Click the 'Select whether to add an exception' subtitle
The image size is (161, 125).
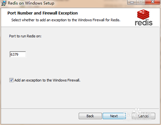click(x=66, y=20)
